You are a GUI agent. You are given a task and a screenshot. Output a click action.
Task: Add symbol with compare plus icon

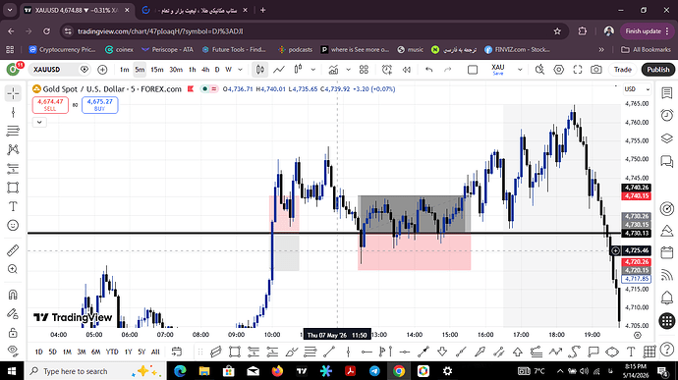click(102, 70)
